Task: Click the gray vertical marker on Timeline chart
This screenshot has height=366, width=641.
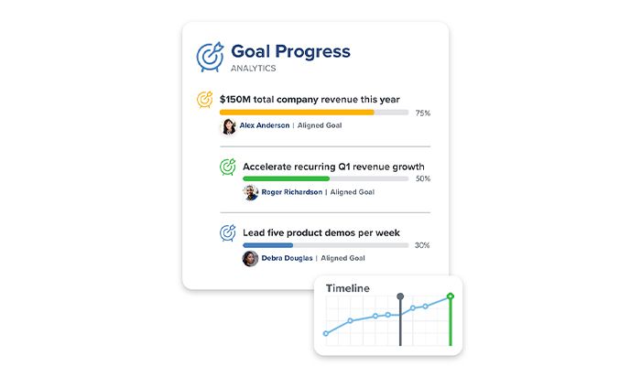Action: pos(400,296)
